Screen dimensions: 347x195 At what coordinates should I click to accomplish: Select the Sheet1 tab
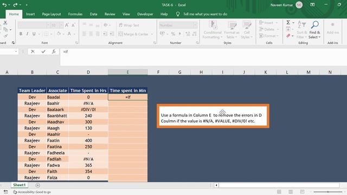[20, 185]
